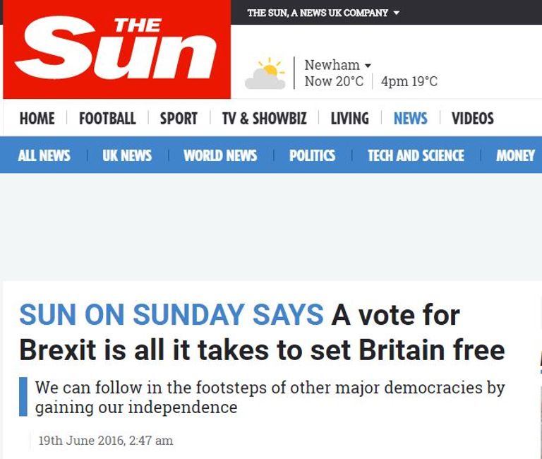Open the Tech and Science tab

coord(416,155)
